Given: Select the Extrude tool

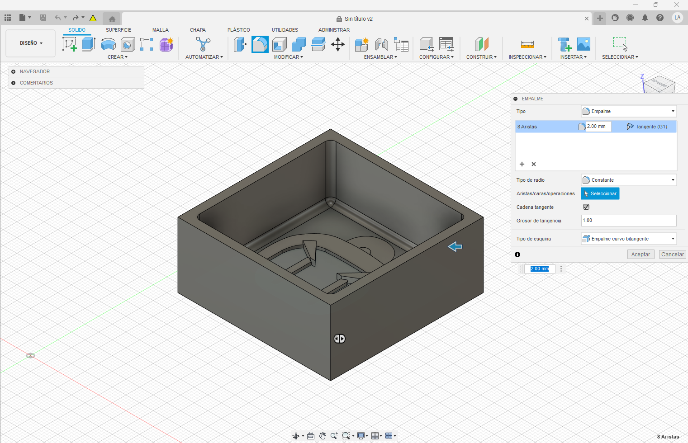Looking at the screenshot, I should (89, 44).
